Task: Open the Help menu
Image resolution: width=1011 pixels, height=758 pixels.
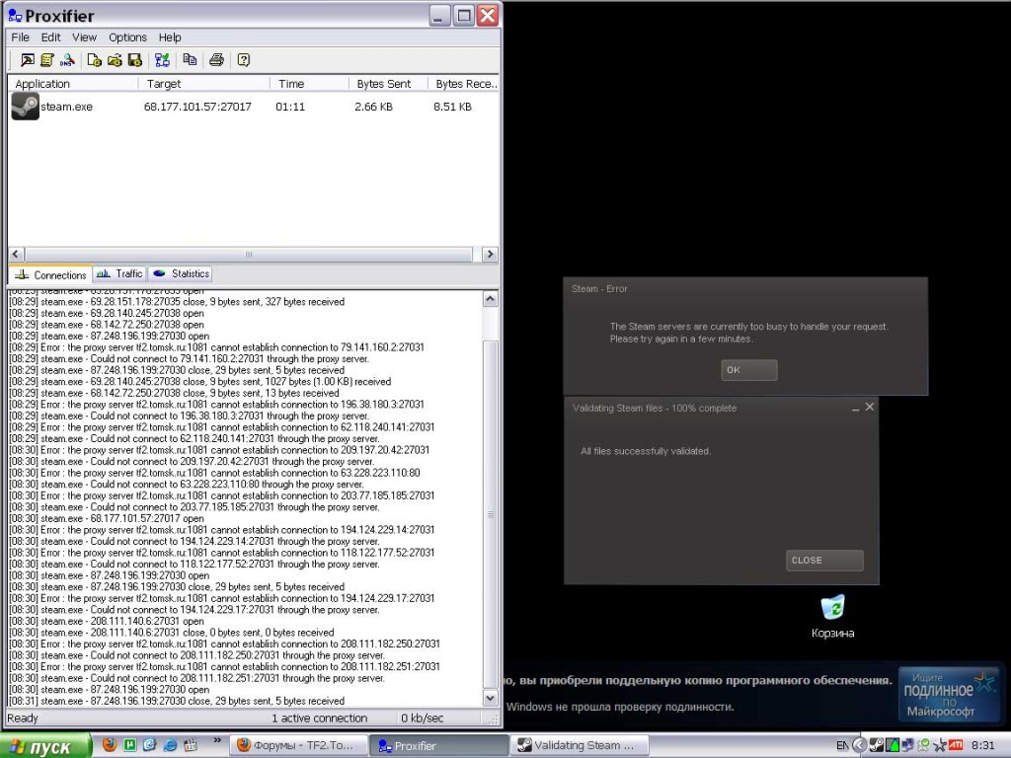Action: [x=170, y=38]
